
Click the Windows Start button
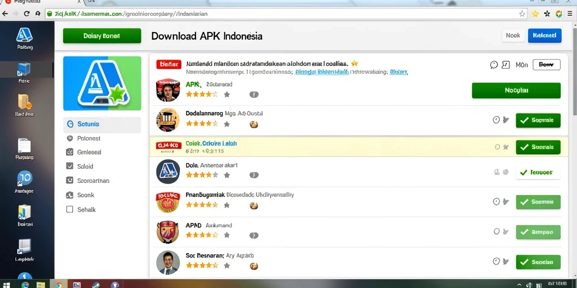(x=6, y=285)
